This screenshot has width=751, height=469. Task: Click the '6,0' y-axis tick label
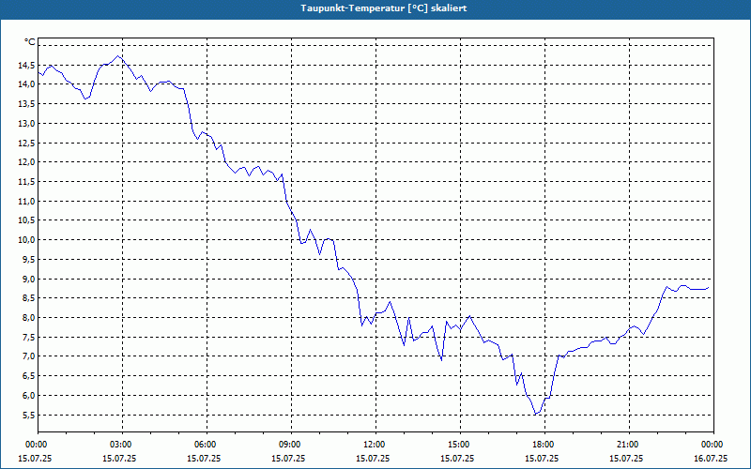(29, 395)
